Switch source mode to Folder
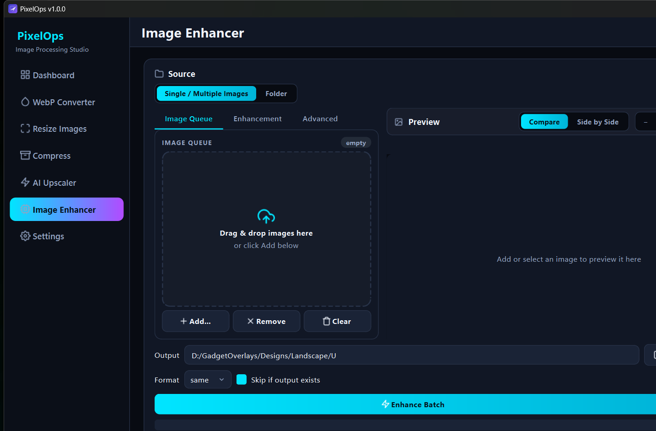The width and height of the screenshot is (656, 431). coord(276,93)
